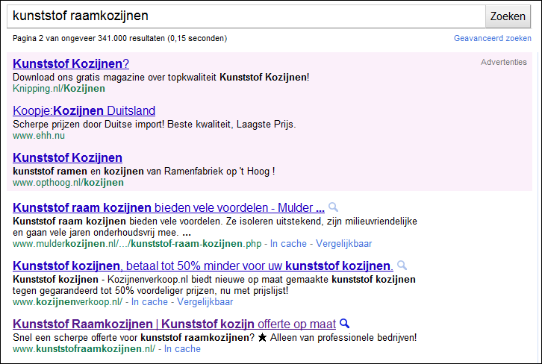Open the In cache link for mulderkozijnen.nl

288,244
